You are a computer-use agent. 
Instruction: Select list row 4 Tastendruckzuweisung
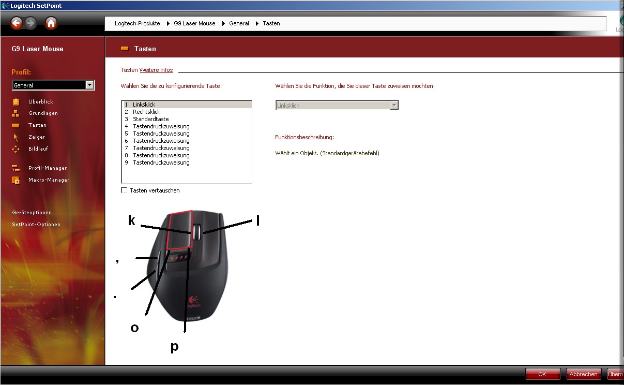(x=187, y=126)
